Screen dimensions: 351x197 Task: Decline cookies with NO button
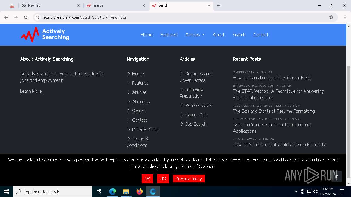pyautogui.click(x=163, y=179)
